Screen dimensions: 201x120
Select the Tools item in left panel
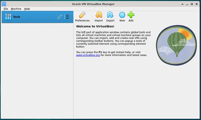tap(37, 17)
